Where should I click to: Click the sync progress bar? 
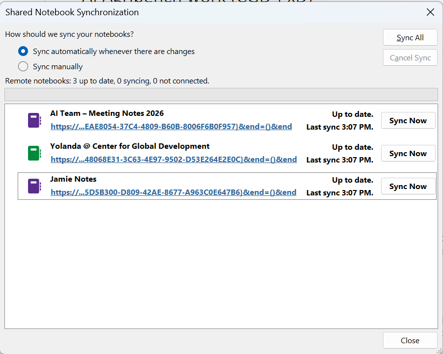point(221,94)
